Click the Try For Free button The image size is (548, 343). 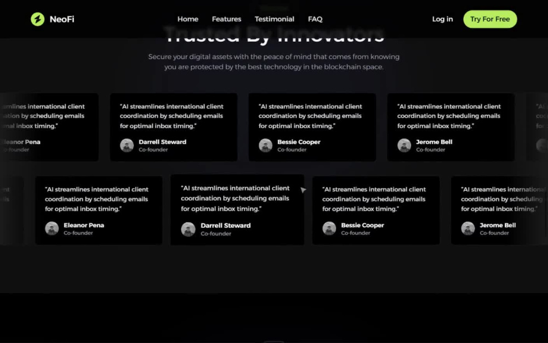[490, 19]
